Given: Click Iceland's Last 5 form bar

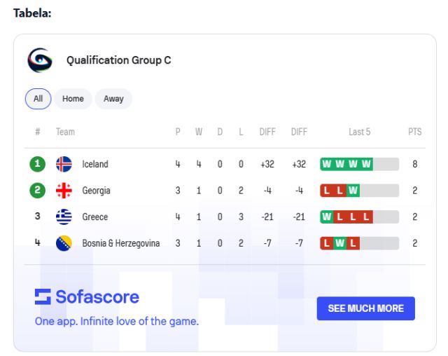Looking at the screenshot, I should point(359,164).
